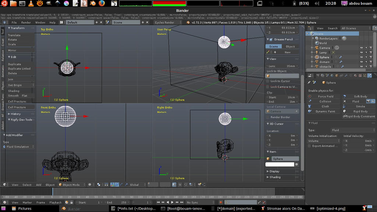Open the Marker menu in timeline
The height and width of the screenshot is (212, 377).
[x=27, y=202]
